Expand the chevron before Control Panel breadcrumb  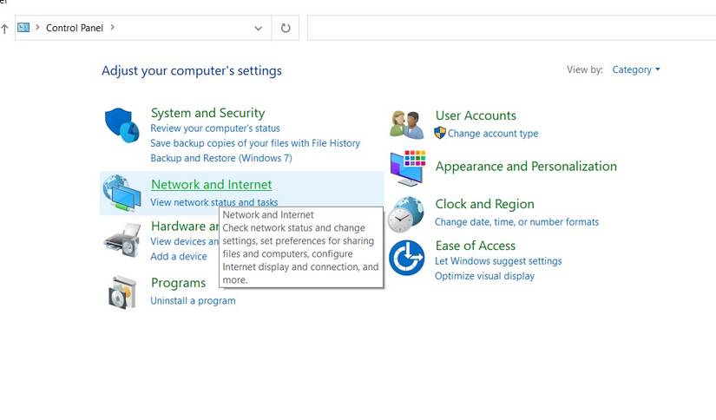pyautogui.click(x=37, y=28)
